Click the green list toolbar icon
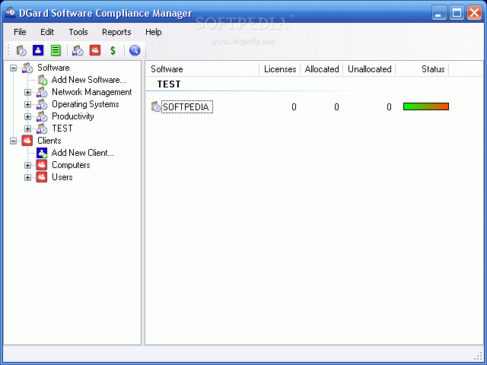This screenshot has height=365, width=487. click(56, 50)
